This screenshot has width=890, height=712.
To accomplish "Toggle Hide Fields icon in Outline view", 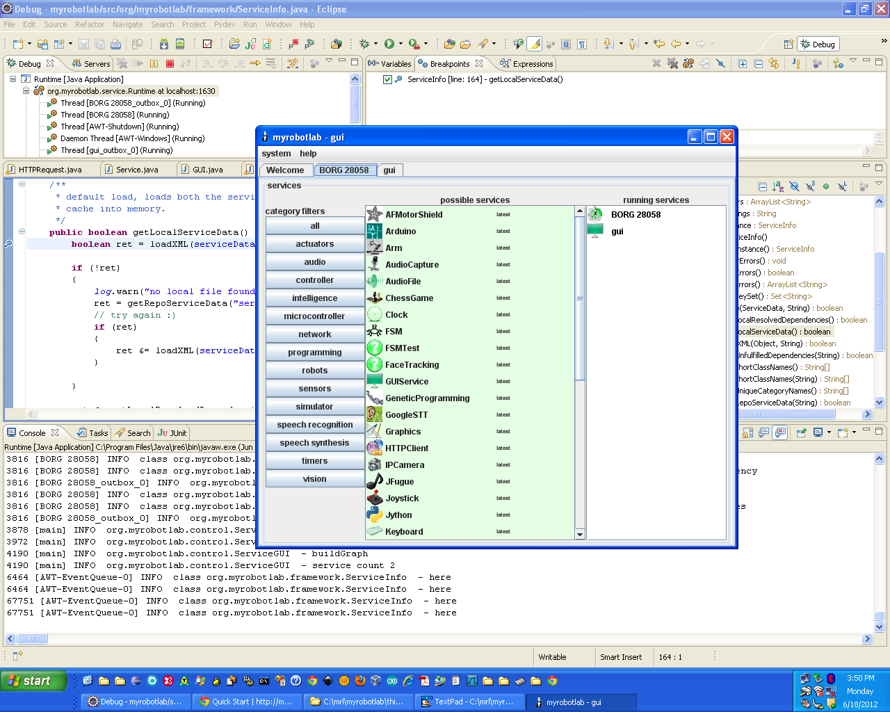I will (x=794, y=186).
